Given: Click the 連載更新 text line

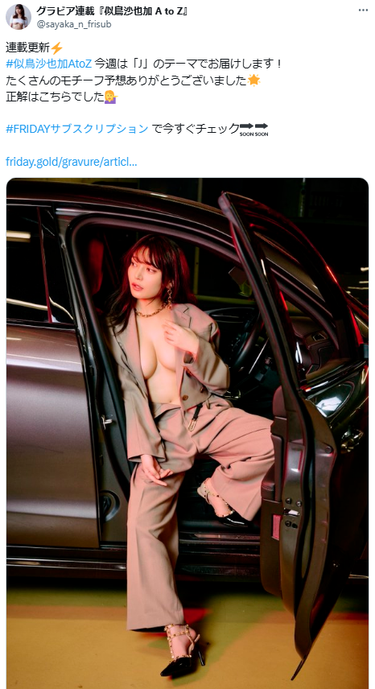Looking at the screenshot, I should [28, 47].
